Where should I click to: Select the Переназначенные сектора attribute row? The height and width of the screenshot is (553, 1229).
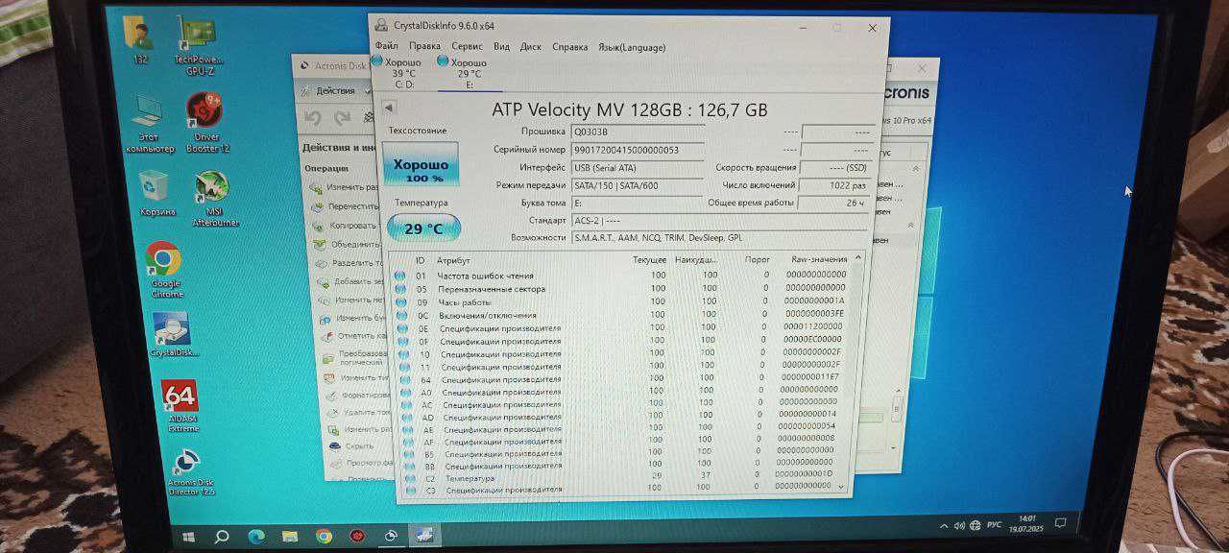click(620, 289)
